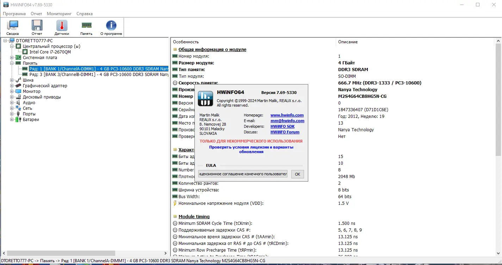
Task: Expand the Порты tree node
Action: coord(12,114)
